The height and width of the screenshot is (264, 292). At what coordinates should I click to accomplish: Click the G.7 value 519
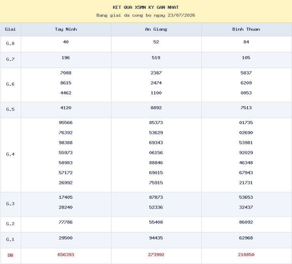click(x=156, y=58)
